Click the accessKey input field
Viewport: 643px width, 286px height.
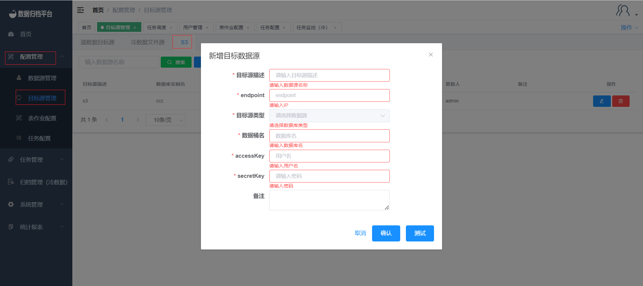click(x=330, y=156)
